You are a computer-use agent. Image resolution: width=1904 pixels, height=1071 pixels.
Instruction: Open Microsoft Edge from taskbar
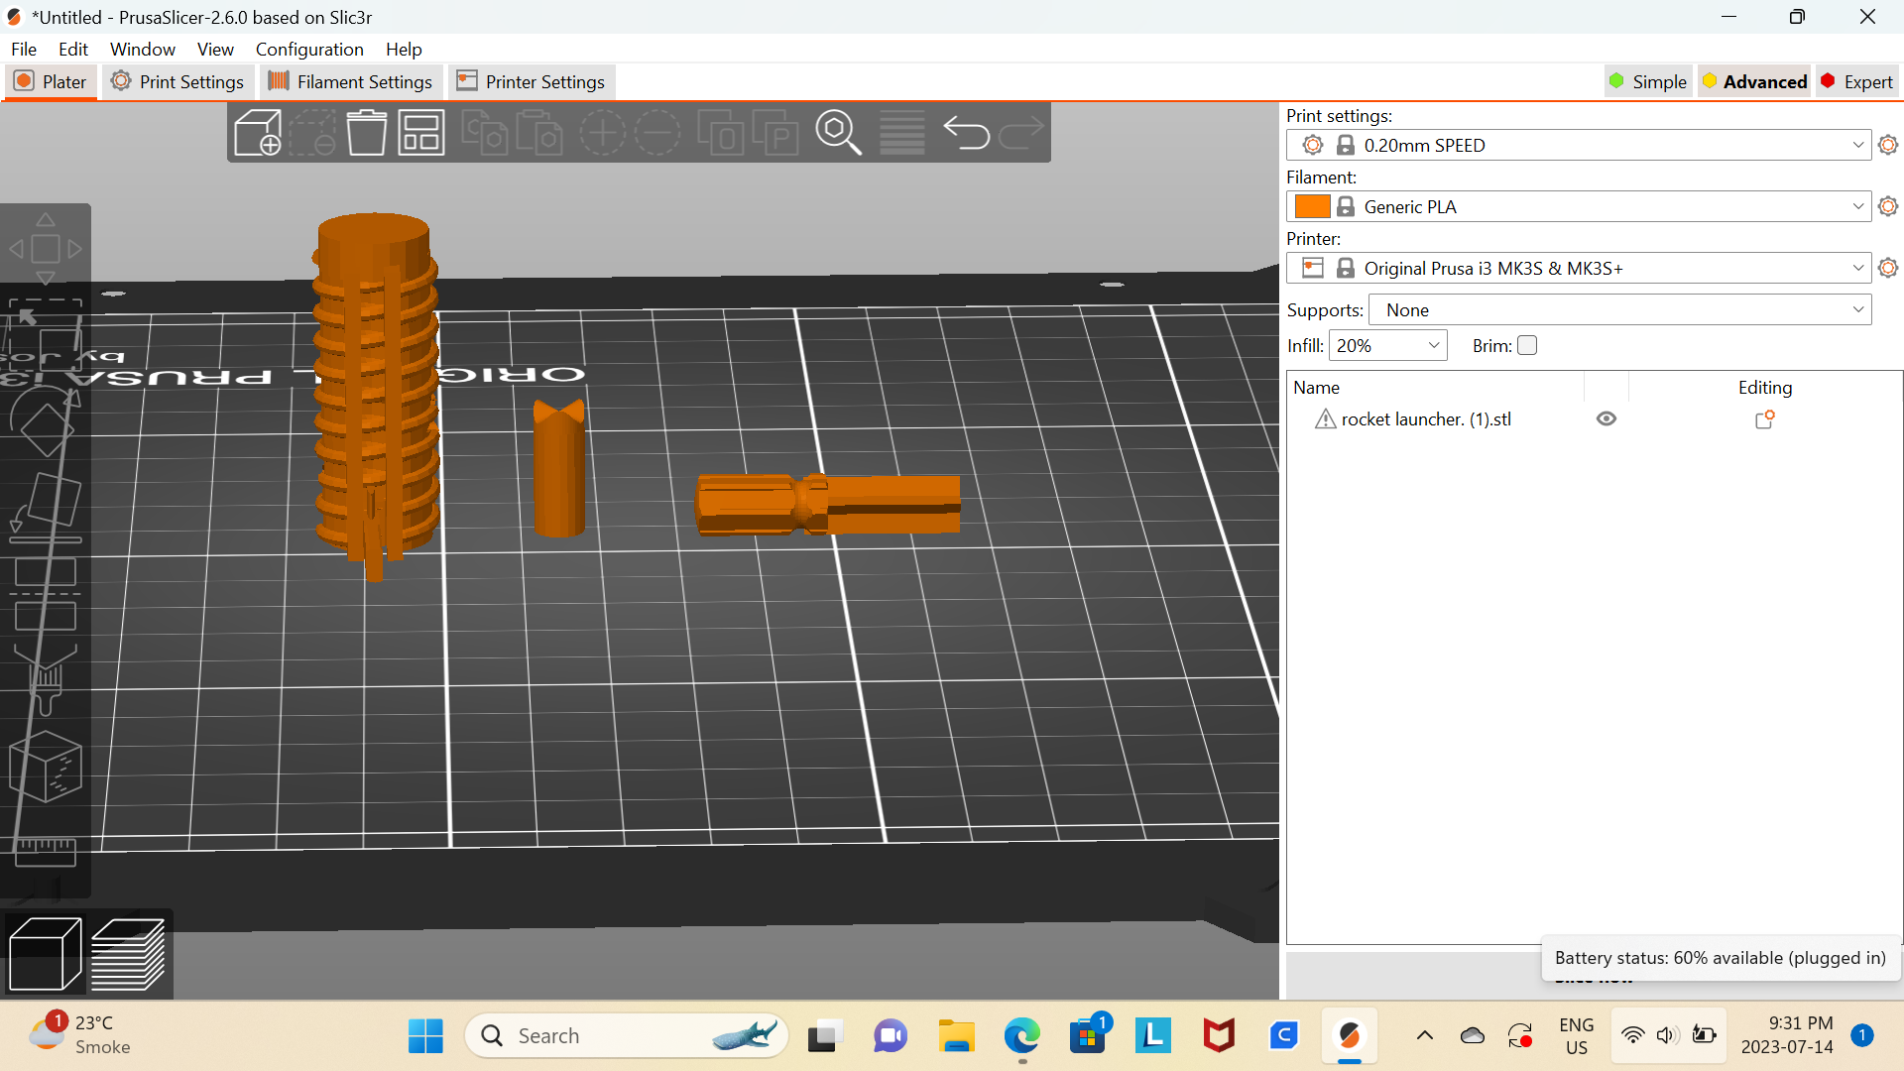[x=1021, y=1035]
